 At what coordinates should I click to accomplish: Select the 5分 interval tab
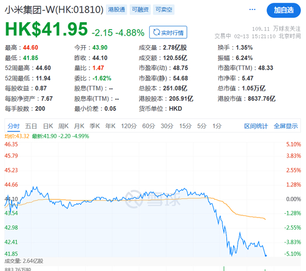[x=201, y=126]
